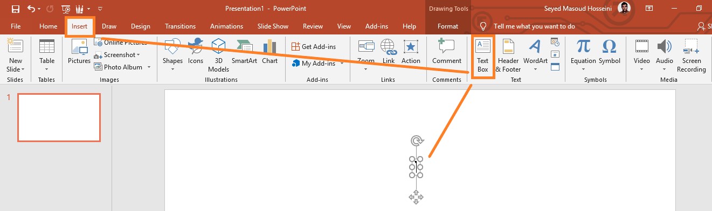The width and height of the screenshot is (712, 211).
Task: Insert a hyperlink with Link
Action: 389,52
